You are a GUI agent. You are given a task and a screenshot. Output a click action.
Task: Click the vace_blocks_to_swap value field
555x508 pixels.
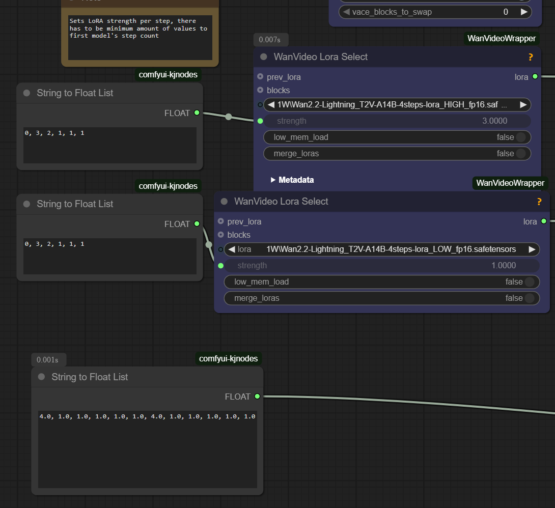(435, 12)
